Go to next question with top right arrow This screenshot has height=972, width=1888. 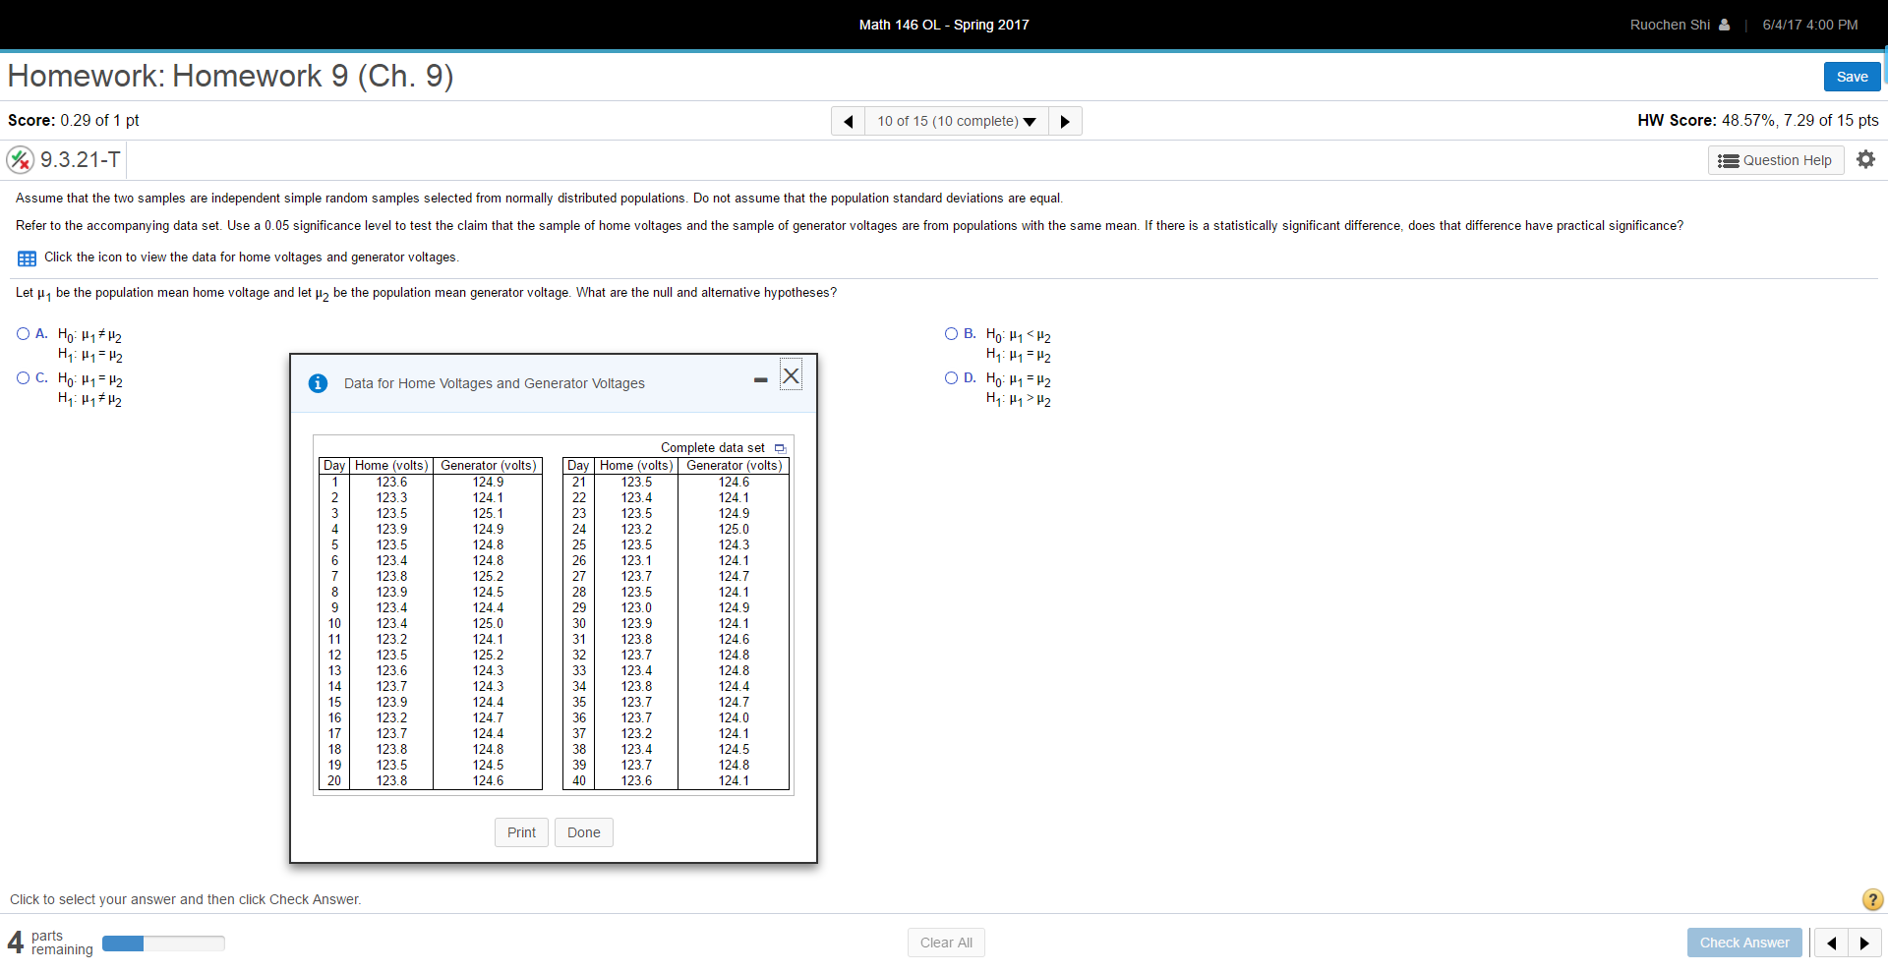1065,121
